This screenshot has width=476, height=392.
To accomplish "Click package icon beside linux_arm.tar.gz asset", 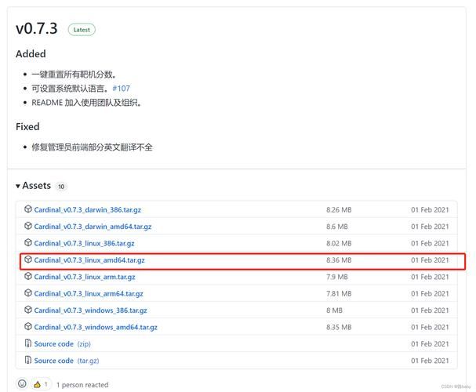I will 28,276.
